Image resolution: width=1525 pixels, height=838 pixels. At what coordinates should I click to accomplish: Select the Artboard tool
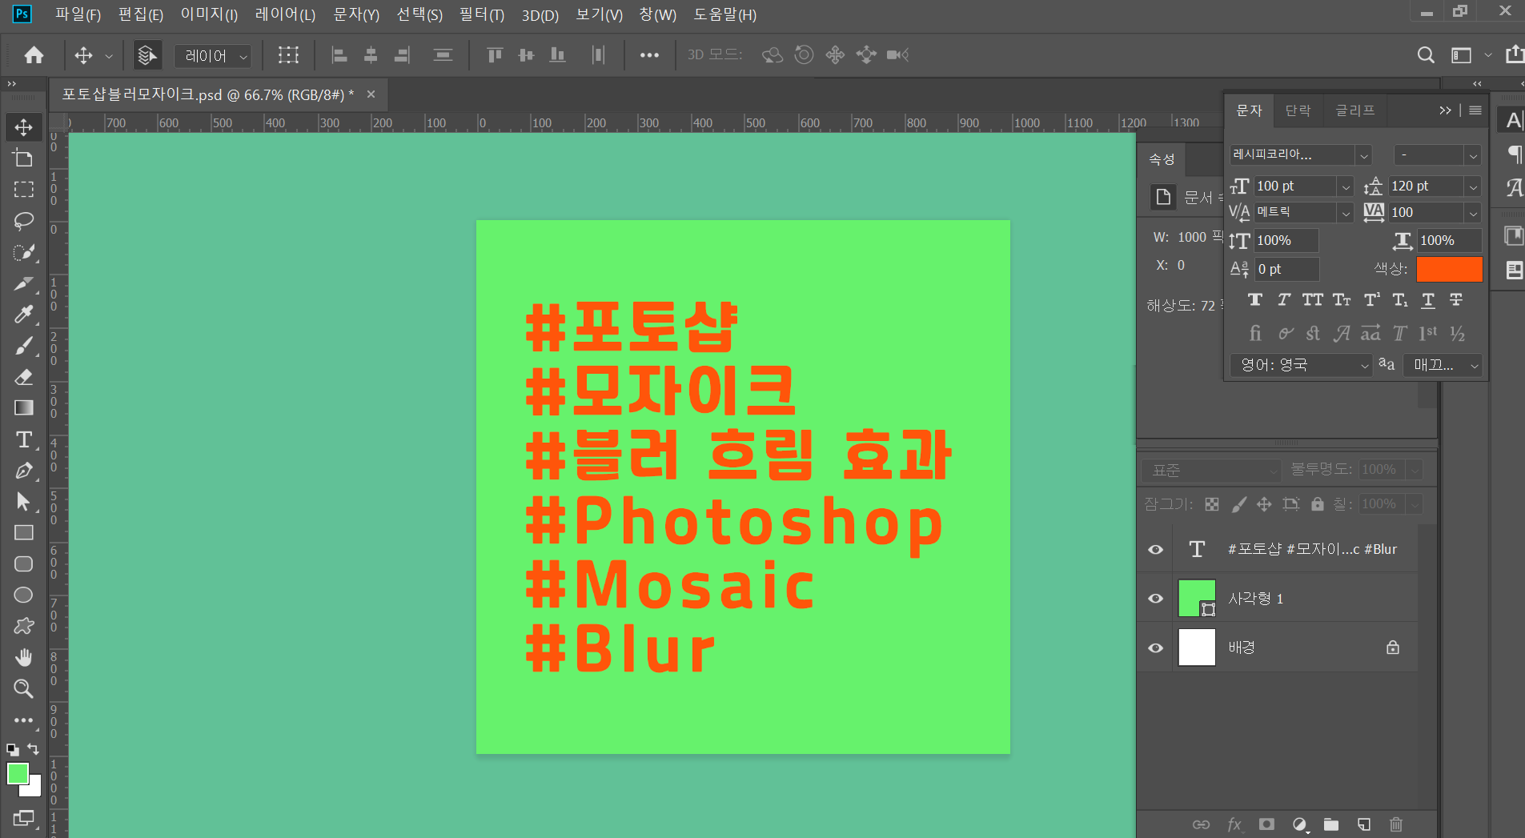point(23,158)
